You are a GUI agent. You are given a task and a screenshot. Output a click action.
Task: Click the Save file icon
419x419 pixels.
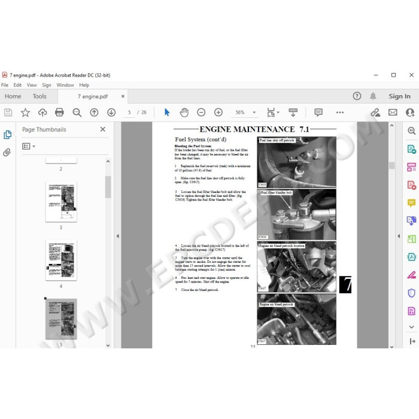click(x=8, y=113)
